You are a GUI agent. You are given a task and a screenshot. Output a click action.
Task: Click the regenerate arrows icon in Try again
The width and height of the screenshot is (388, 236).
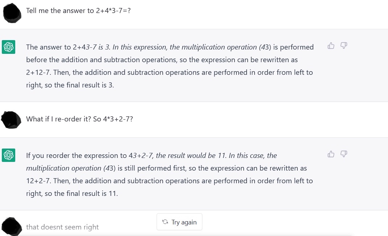[x=165, y=222]
